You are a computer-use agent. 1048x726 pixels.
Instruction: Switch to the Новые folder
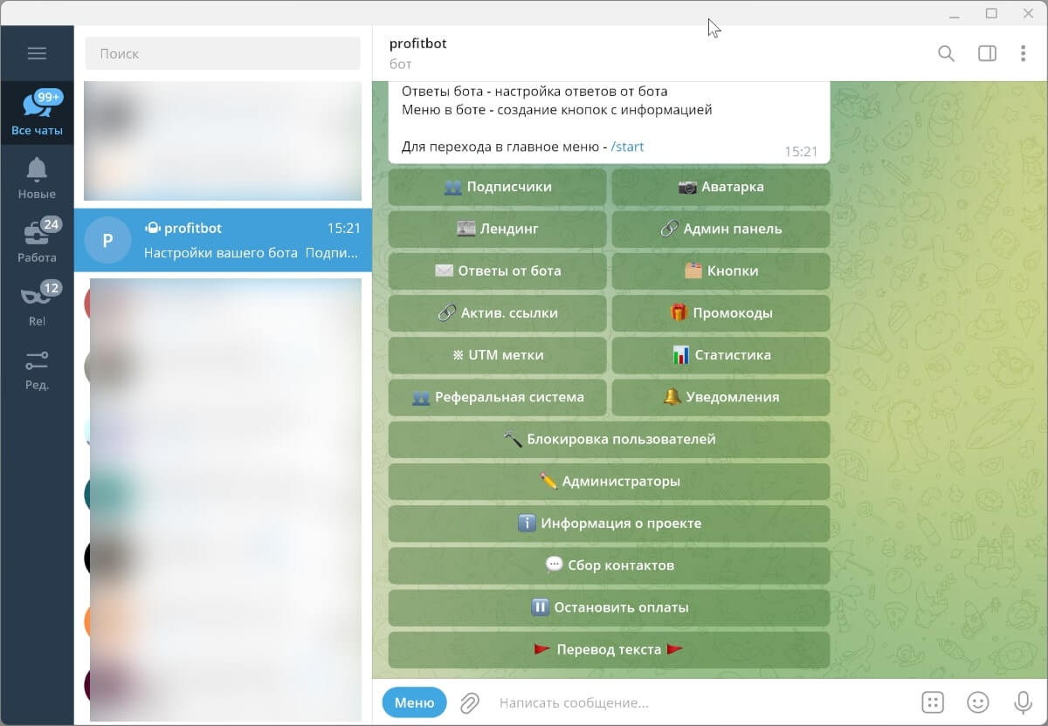tap(37, 178)
